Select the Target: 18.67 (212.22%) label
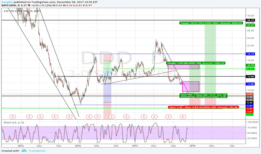Screen dimensions: 261x154 211,23
